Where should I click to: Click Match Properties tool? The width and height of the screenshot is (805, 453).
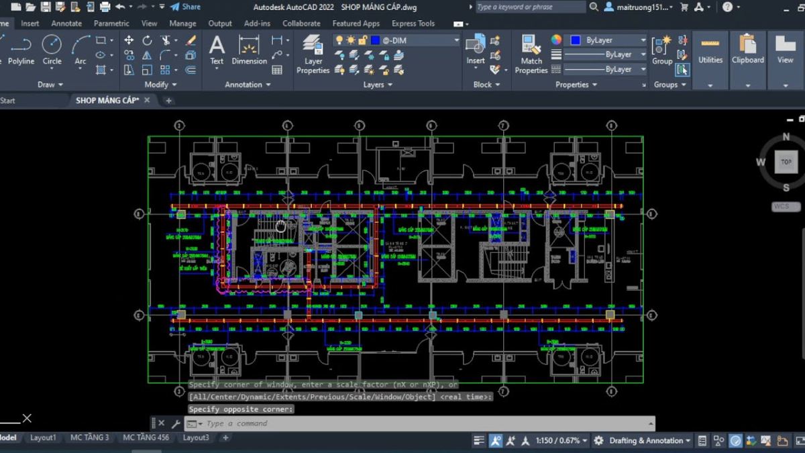531,54
